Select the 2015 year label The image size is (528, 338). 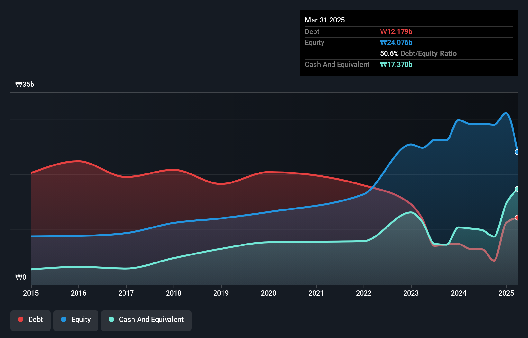click(x=31, y=293)
